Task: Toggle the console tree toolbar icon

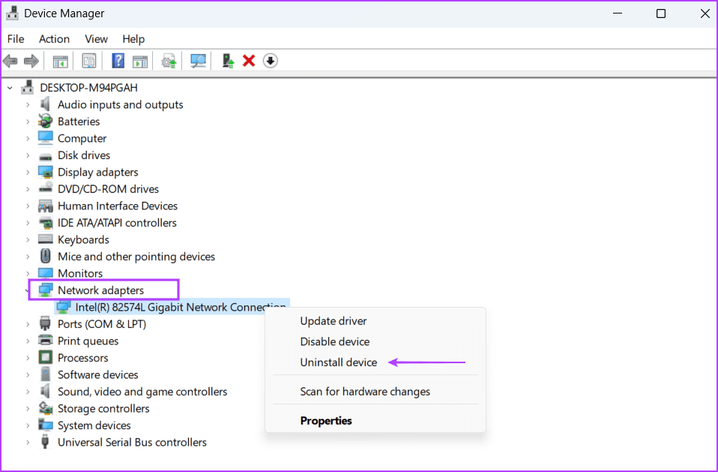Action: click(x=61, y=61)
